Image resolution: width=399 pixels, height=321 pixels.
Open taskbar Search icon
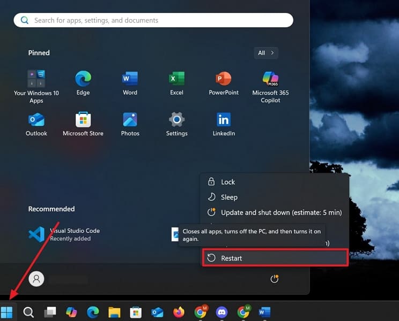click(x=28, y=312)
